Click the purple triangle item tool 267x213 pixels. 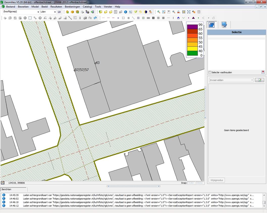pos(193,18)
